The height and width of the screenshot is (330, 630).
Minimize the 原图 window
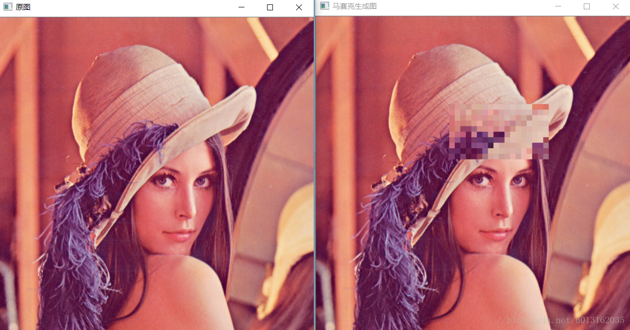click(241, 7)
